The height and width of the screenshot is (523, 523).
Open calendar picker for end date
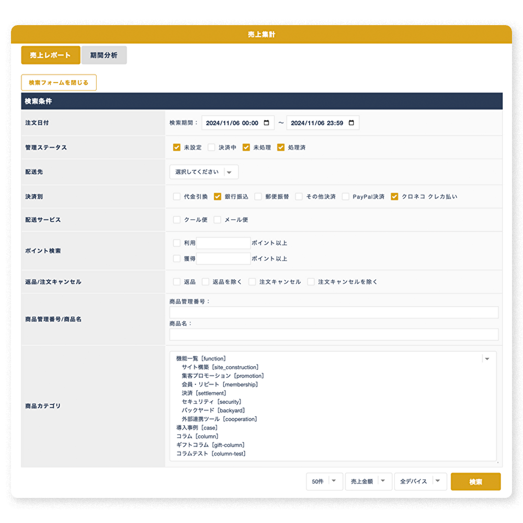coord(351,123)
